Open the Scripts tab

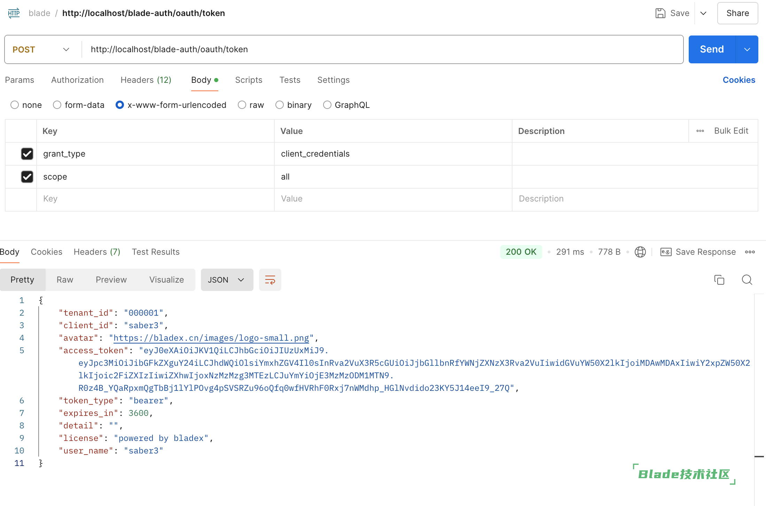pyautogui.click(x=249, y=80)
